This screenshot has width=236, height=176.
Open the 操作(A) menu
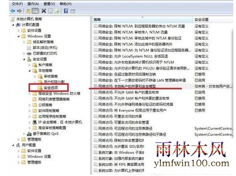33,4
